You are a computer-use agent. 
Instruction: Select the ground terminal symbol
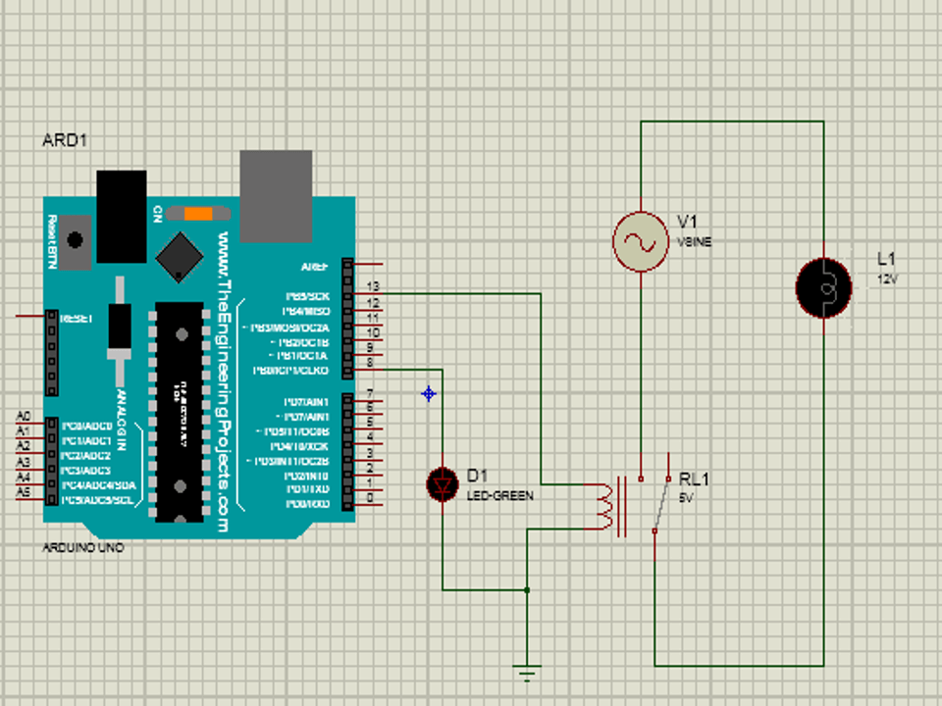coord(527,673)
